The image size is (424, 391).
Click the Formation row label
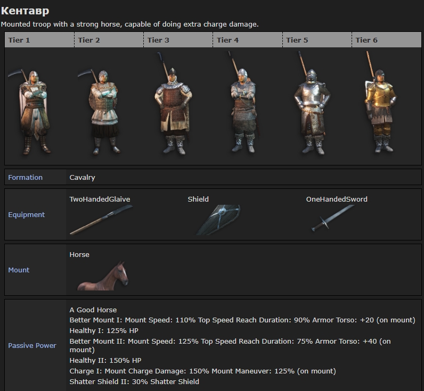coord(25,177)
